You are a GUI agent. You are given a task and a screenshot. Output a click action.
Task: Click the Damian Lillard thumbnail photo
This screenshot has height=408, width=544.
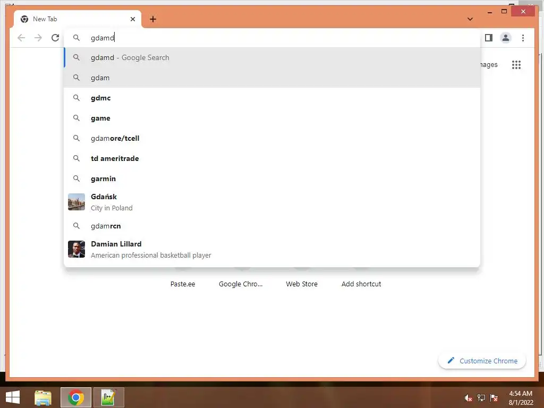(x=76, y=249)
